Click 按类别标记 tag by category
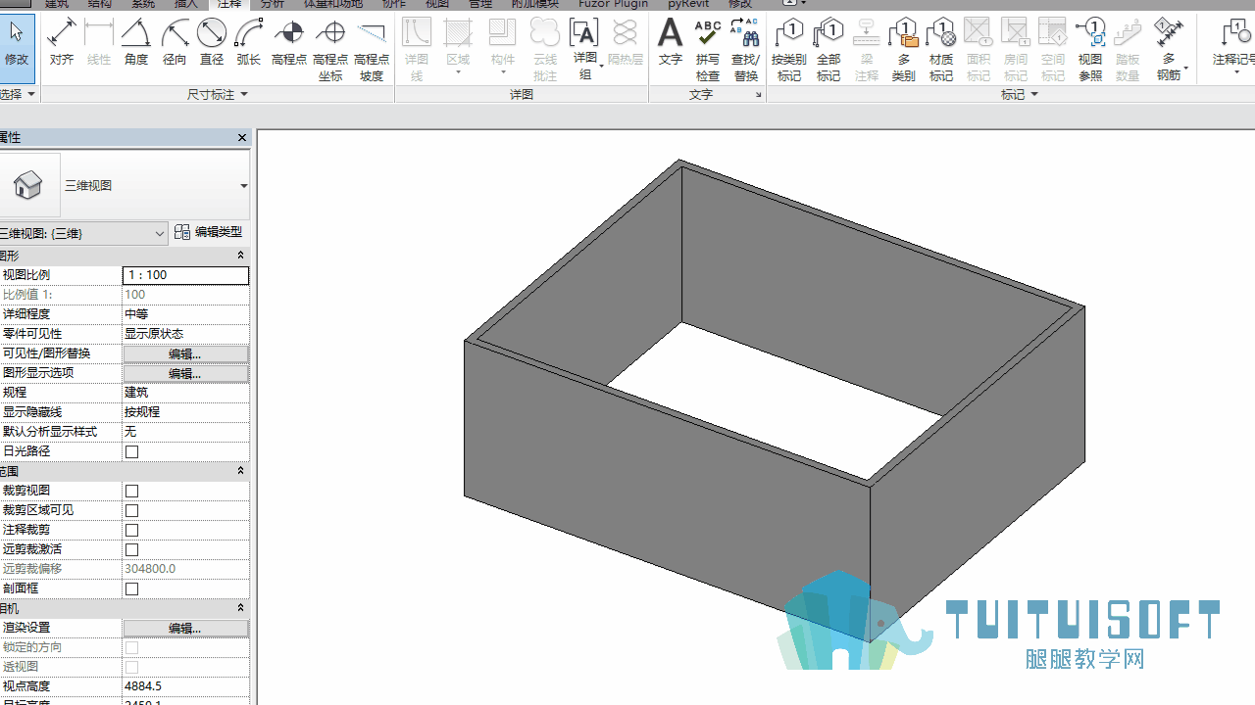The image size is (1255, 705). coord(789,49)
